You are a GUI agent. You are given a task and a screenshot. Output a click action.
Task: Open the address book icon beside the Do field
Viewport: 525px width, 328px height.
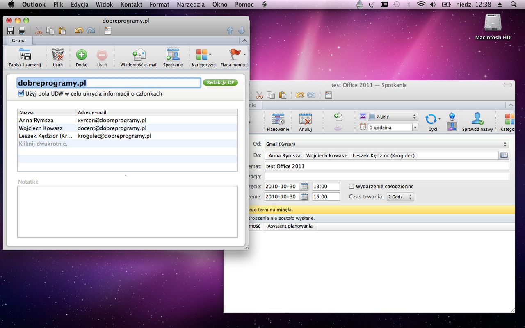(x=504, y=155)
